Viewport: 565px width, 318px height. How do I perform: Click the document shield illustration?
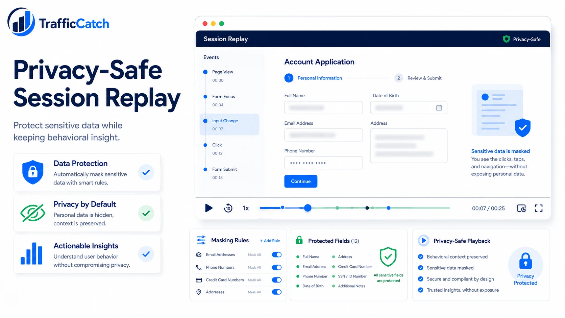click(501, 111)
